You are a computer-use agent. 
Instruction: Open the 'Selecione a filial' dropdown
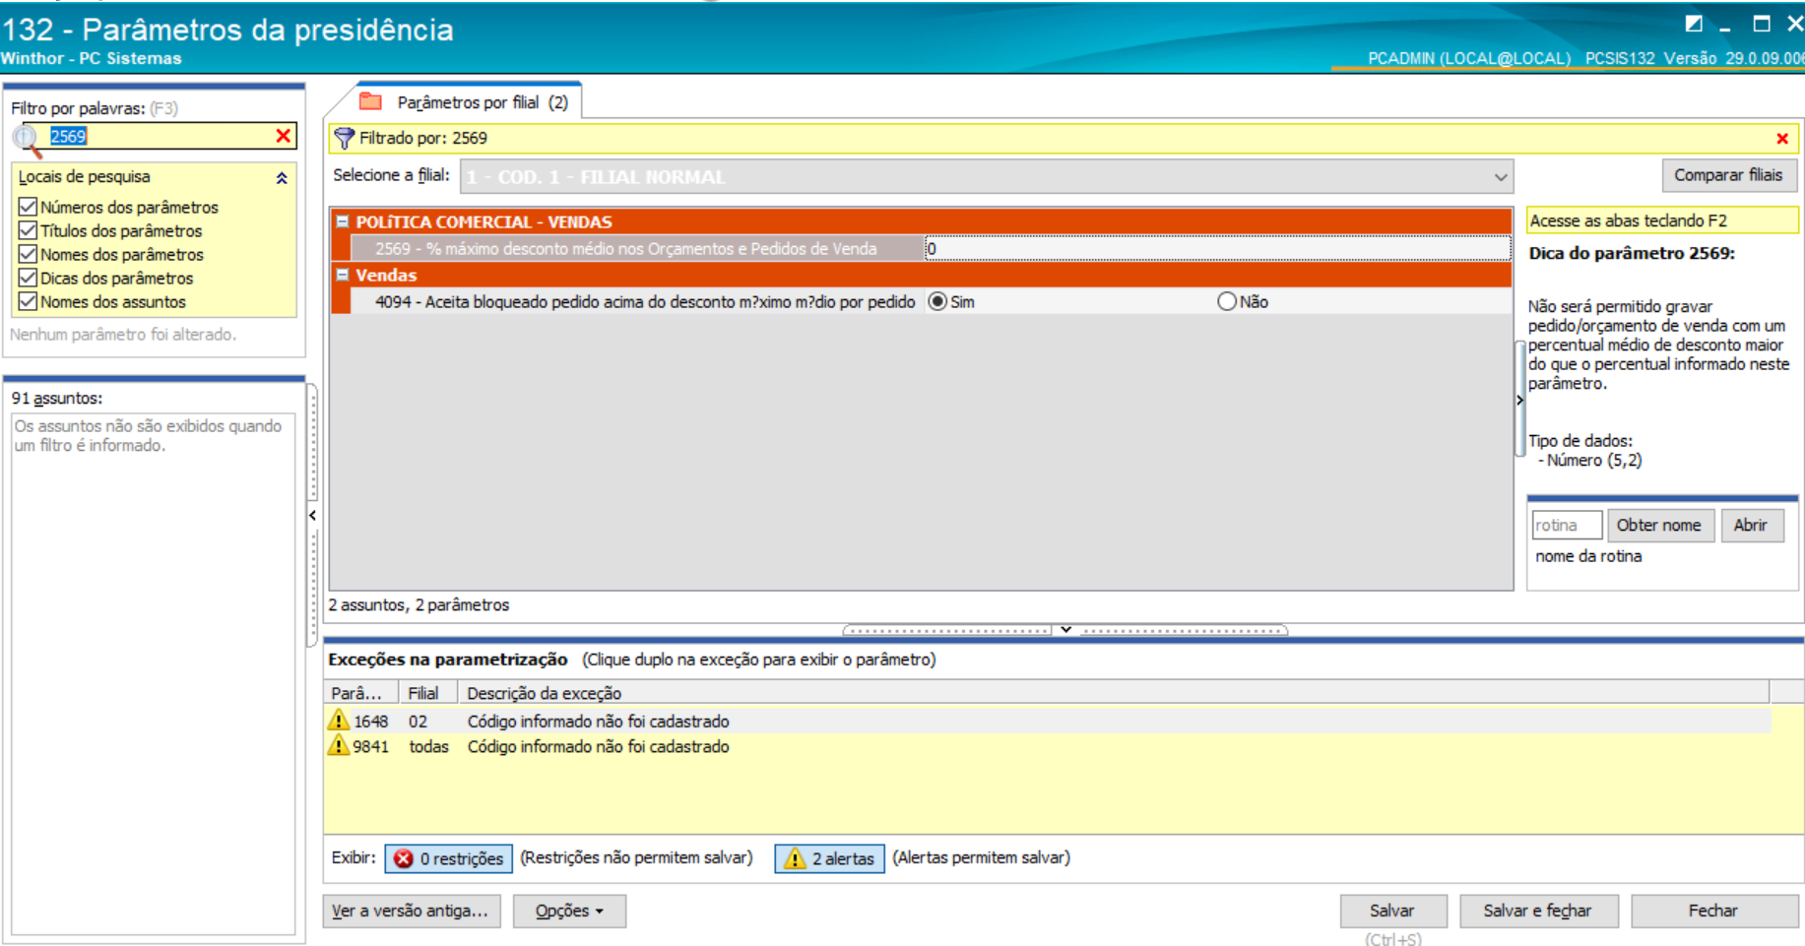1500,177
